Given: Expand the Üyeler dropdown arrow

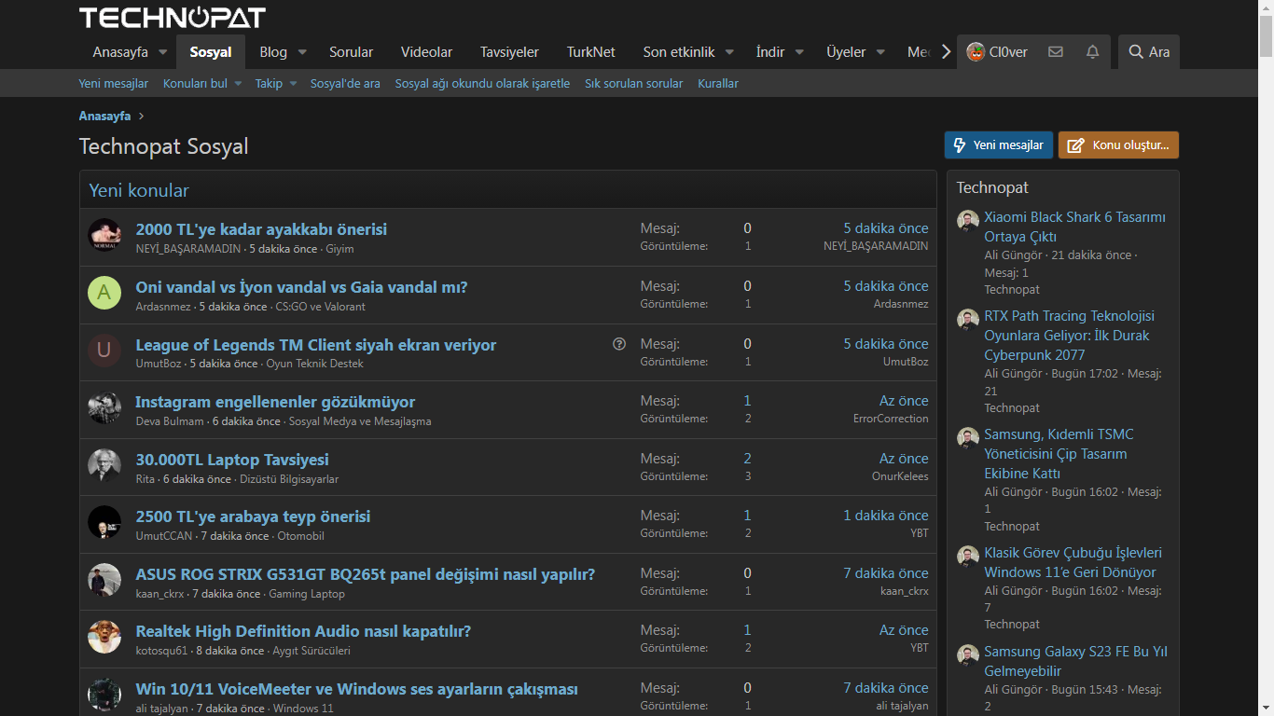Looking at the screenshot, I should [880, 52].
